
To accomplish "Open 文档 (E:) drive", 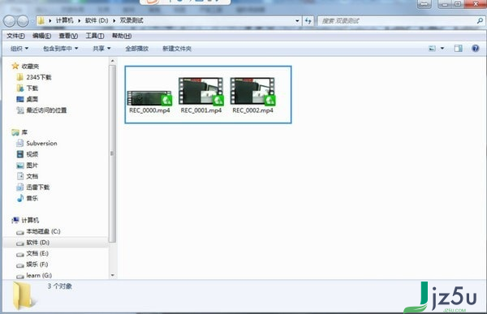I will click(x=32, y=253).
